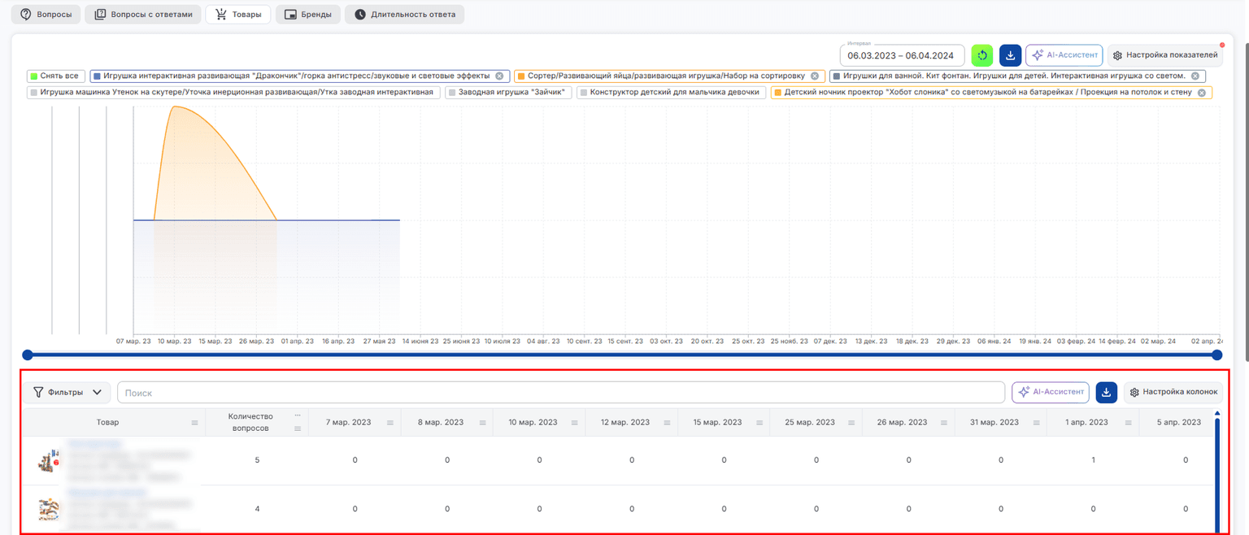Remove the Дракончик series using its x icon
This screenshot has width=1249, height=535.
499,76
